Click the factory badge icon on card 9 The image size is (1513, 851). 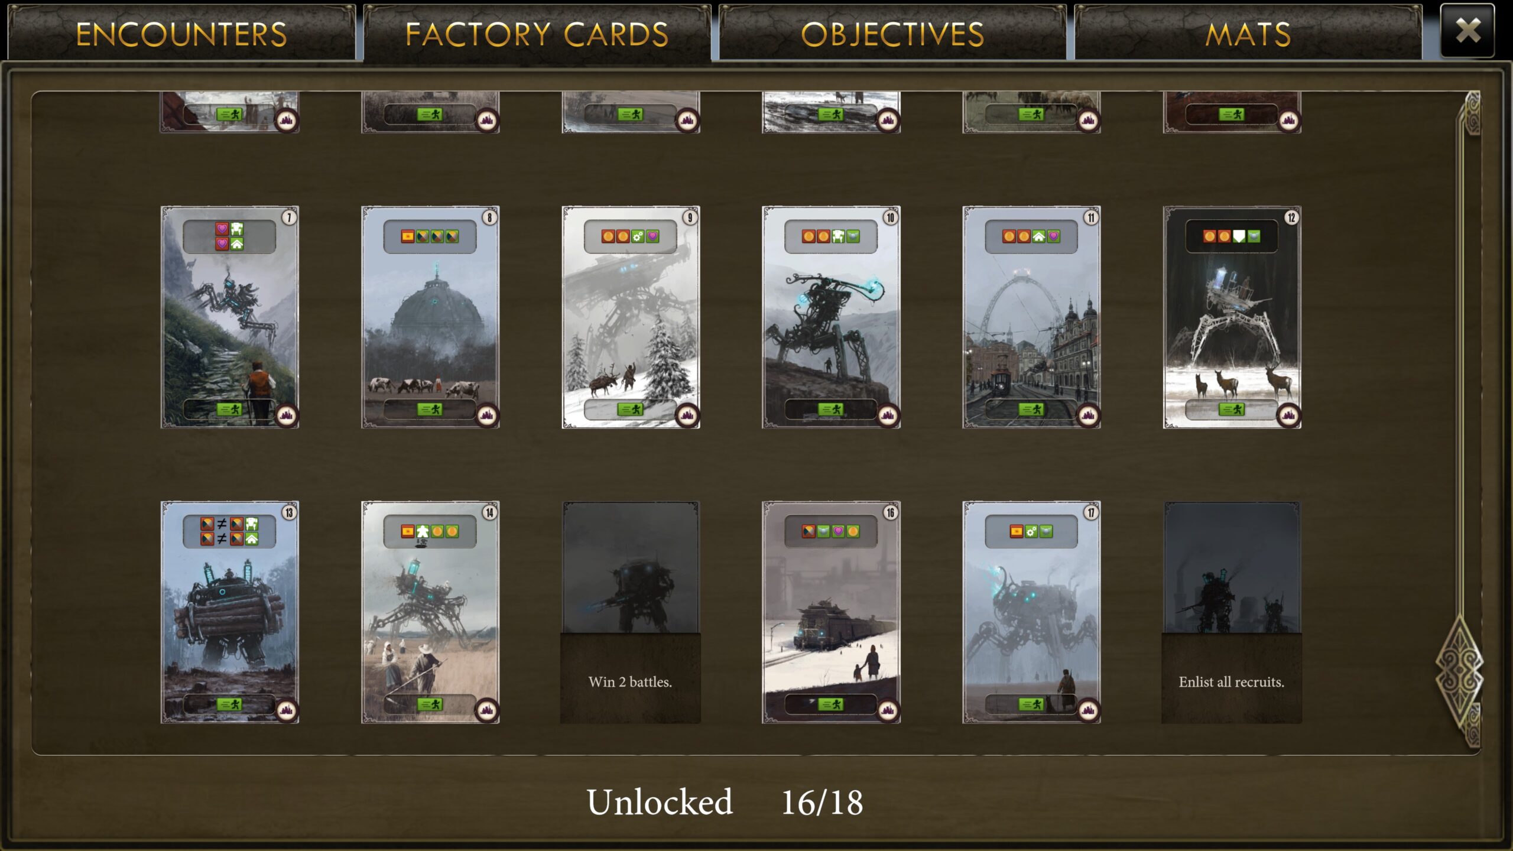pos(687,415)
